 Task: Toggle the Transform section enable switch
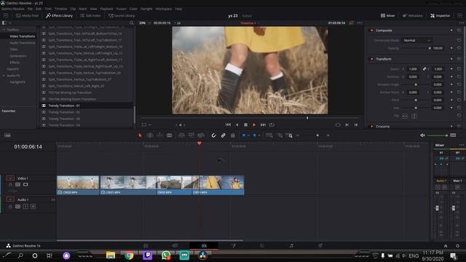(371, 59)
